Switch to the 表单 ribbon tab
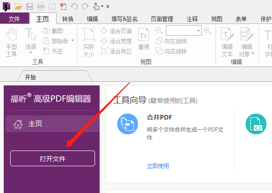 pyautogui.click(x=241, y=19)
